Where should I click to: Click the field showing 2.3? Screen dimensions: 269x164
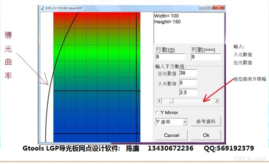coord(188,93)
